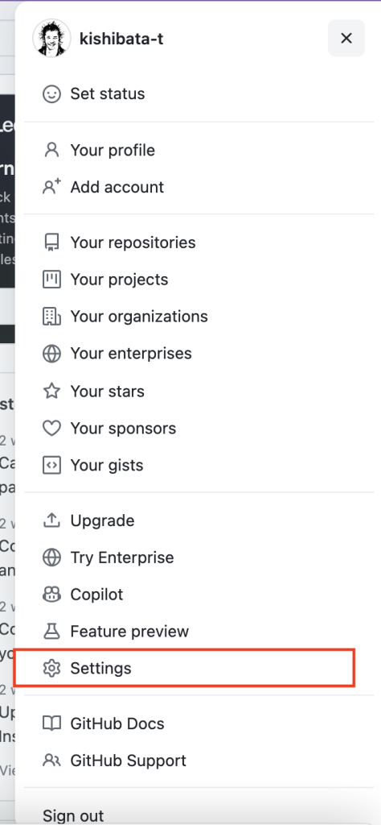Click the organizations building icon
The width and height of the screenshot is (381, 825).
tap(51, 316)
